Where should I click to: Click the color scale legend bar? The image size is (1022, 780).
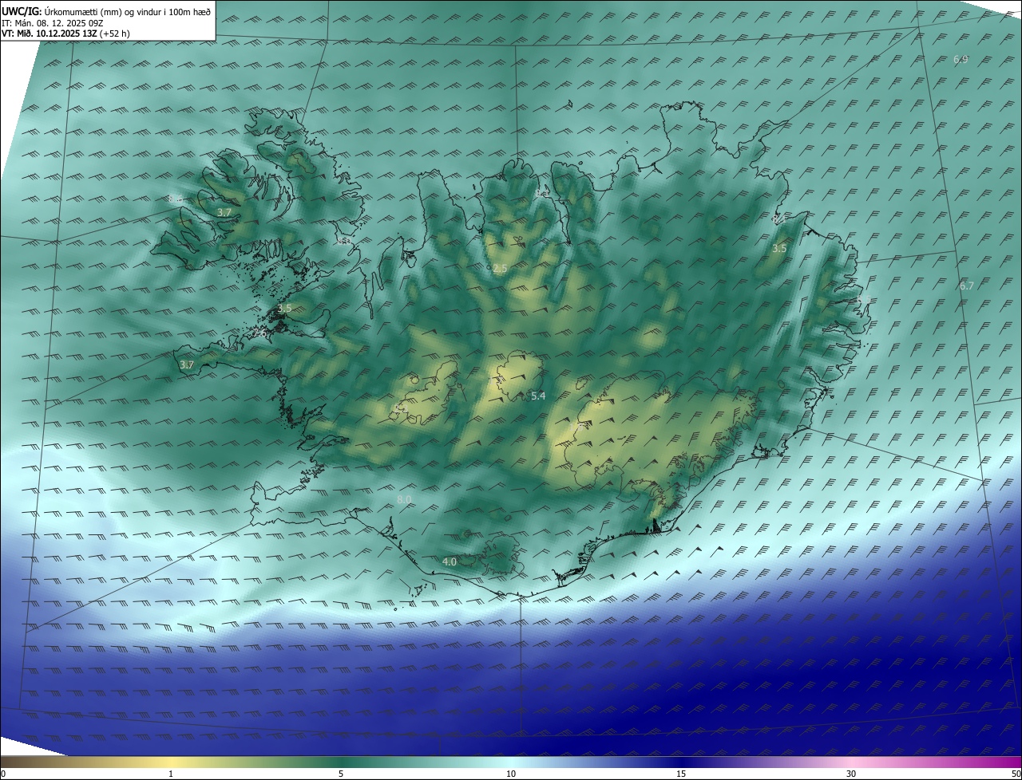[x=511, y=762]
